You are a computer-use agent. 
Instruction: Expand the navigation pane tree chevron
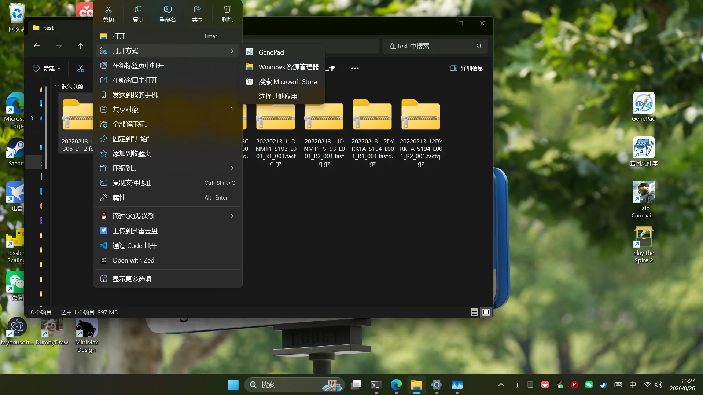point(32,118)
